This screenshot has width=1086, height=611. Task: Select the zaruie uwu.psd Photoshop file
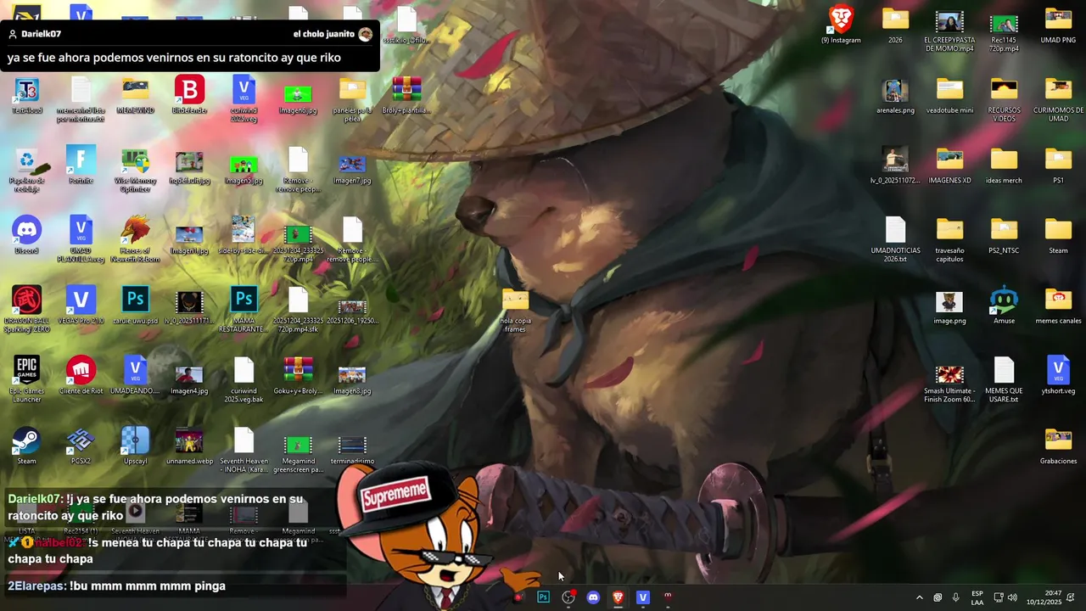pyautogui.click(x=135, y=306)
